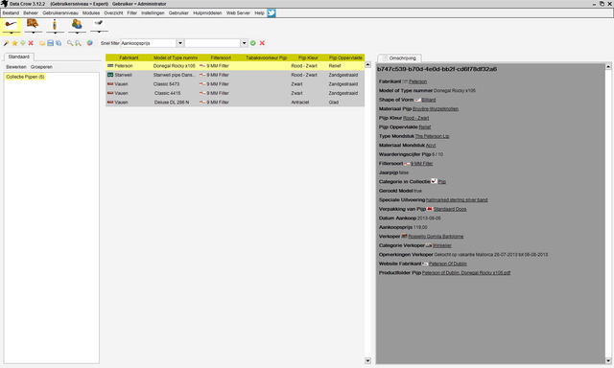
Task: Open the Modules menu
Action: tap(91, 12)
